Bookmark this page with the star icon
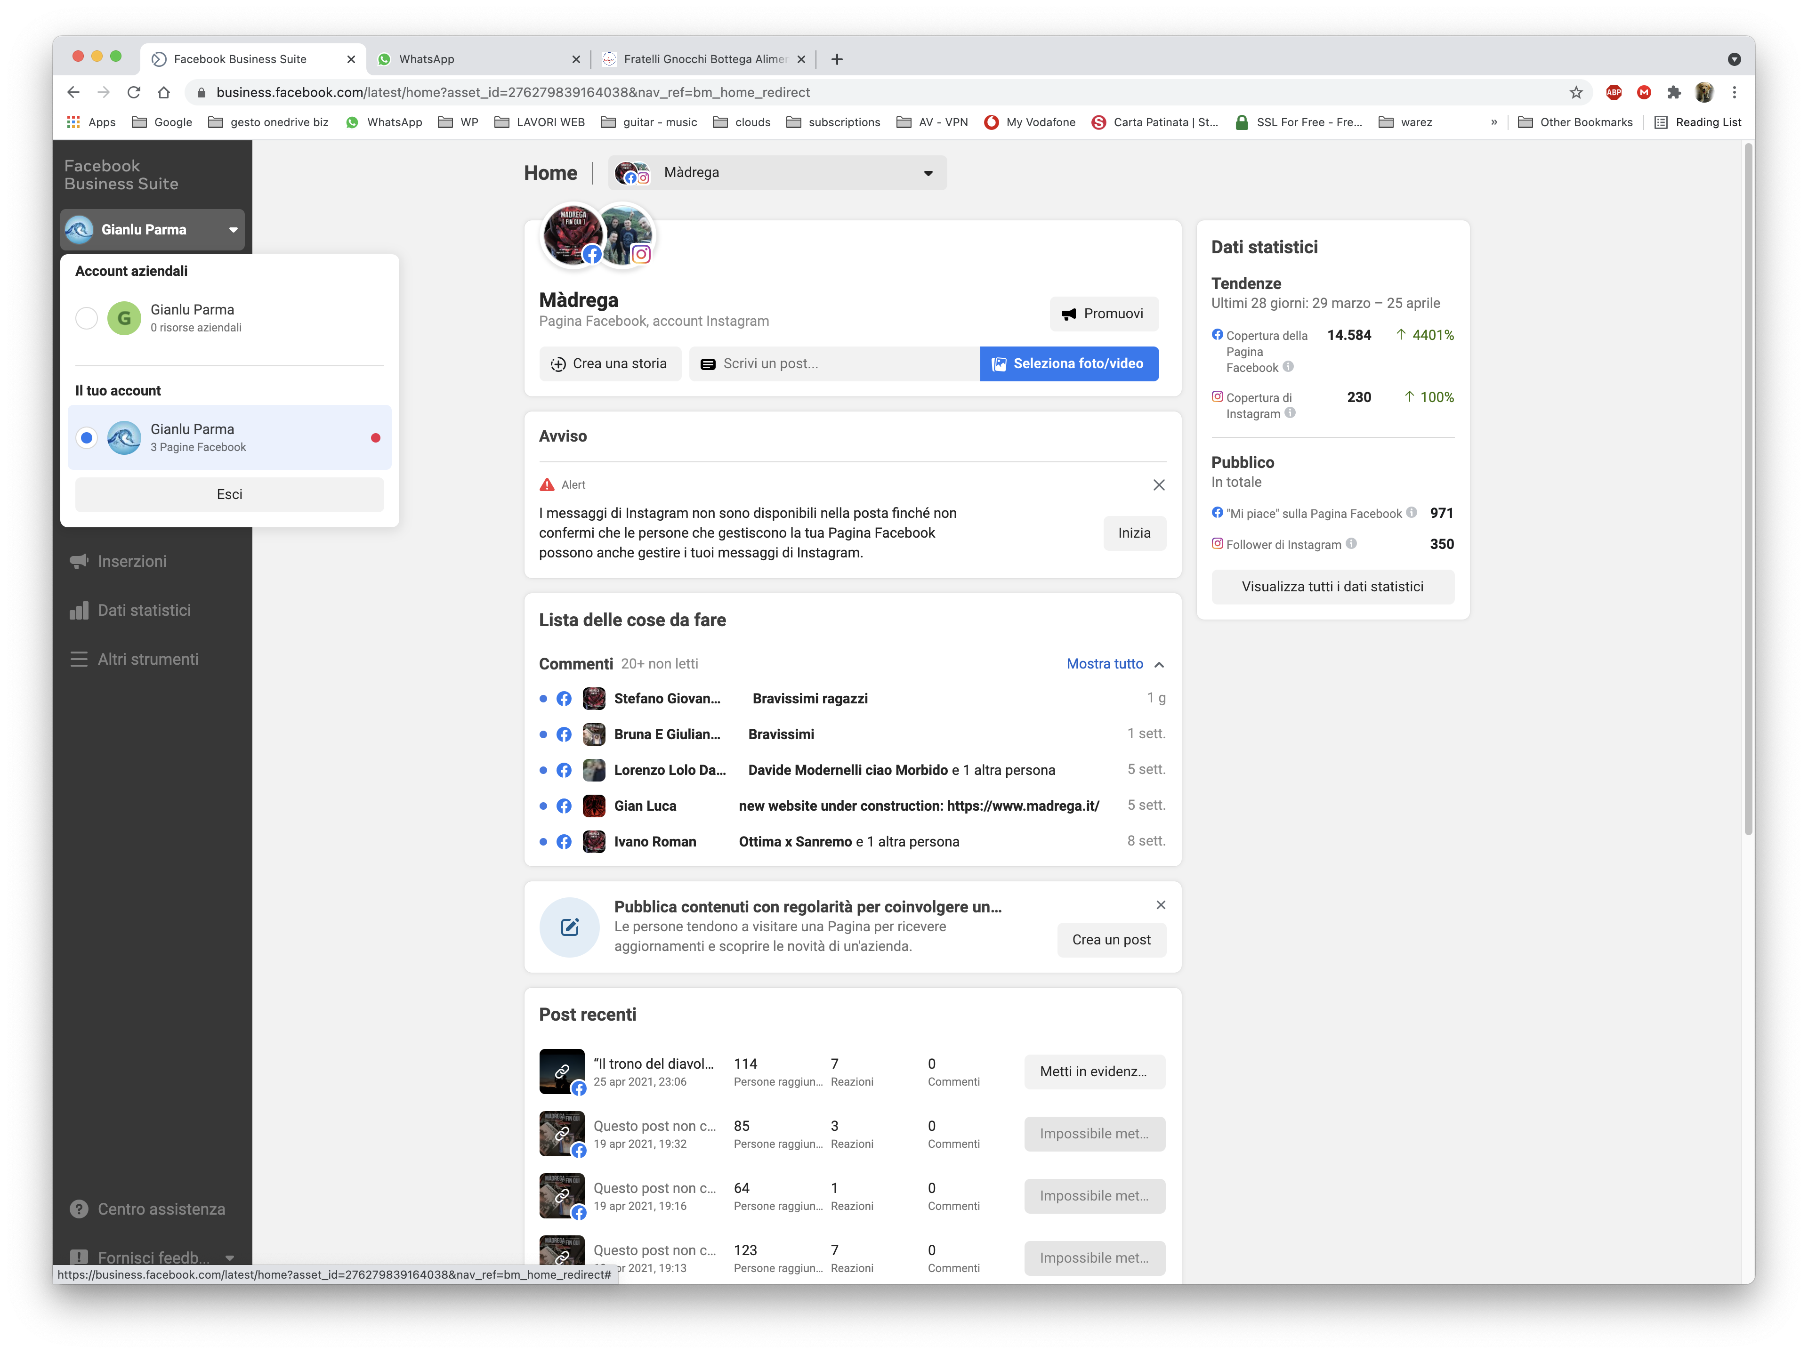This screenshot has height=1354, width=1808. (x=1576, y=92)
